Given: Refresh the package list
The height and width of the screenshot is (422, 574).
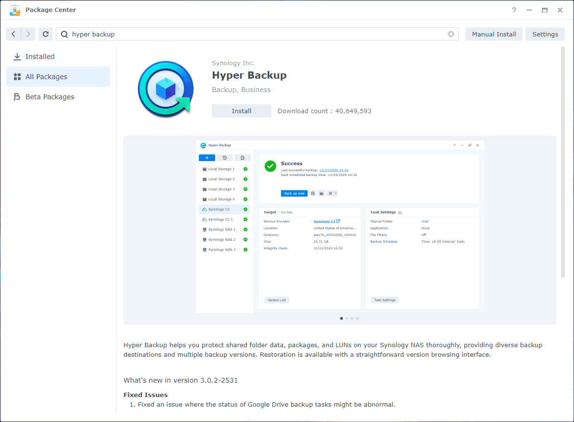Looking at the screenshot, I should [46, 34].
